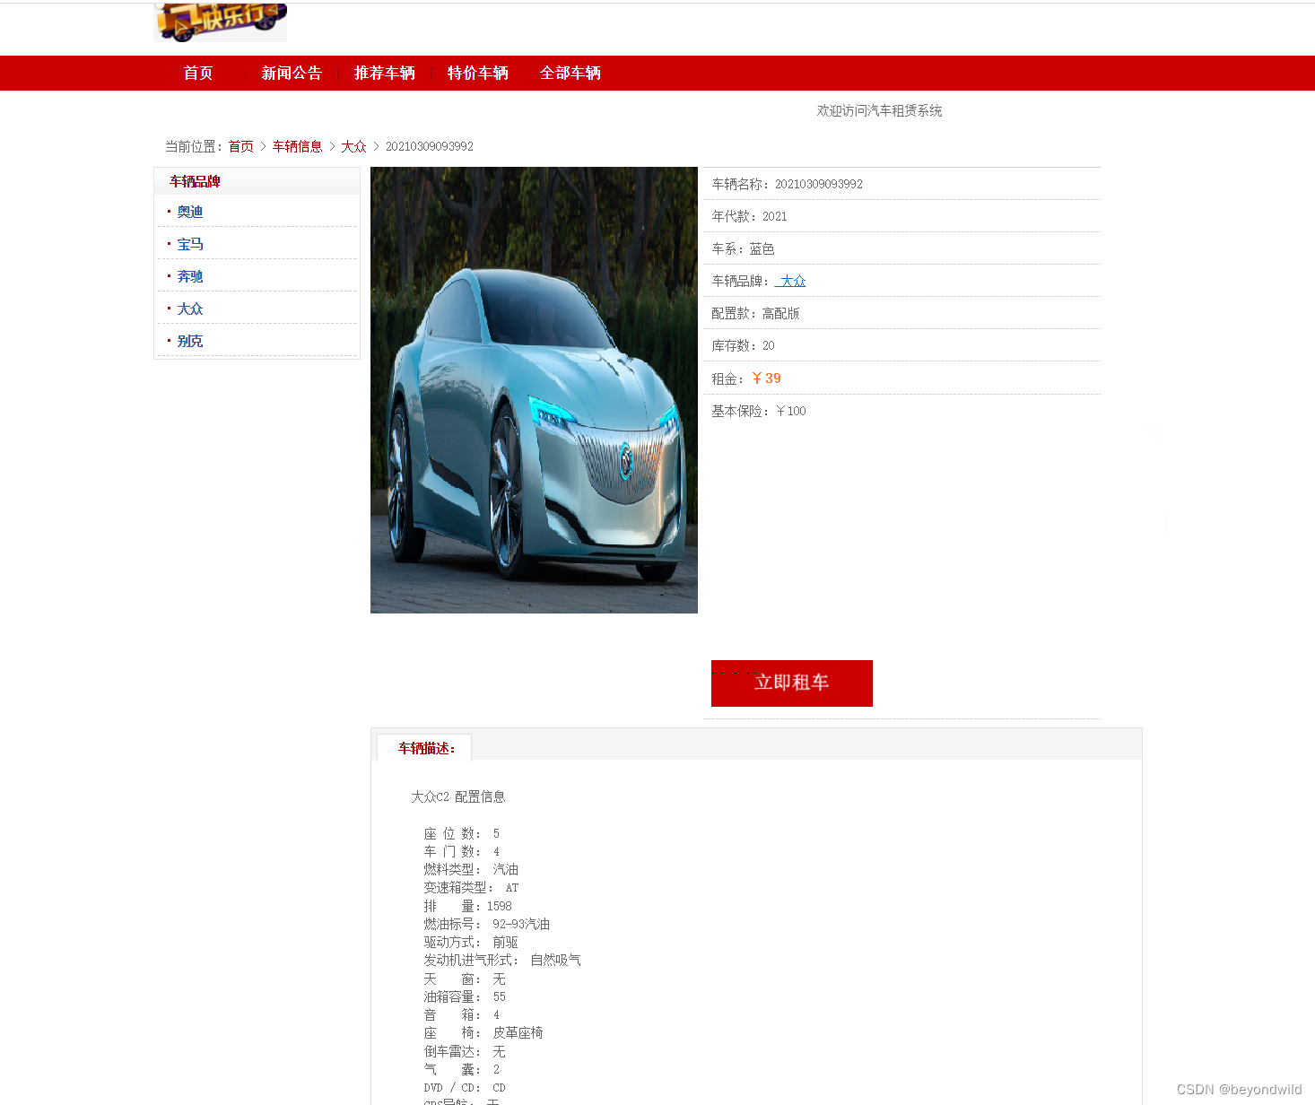Click the 立即租车 button
Screen dimensions: 1315x1105
coord(792,683)
